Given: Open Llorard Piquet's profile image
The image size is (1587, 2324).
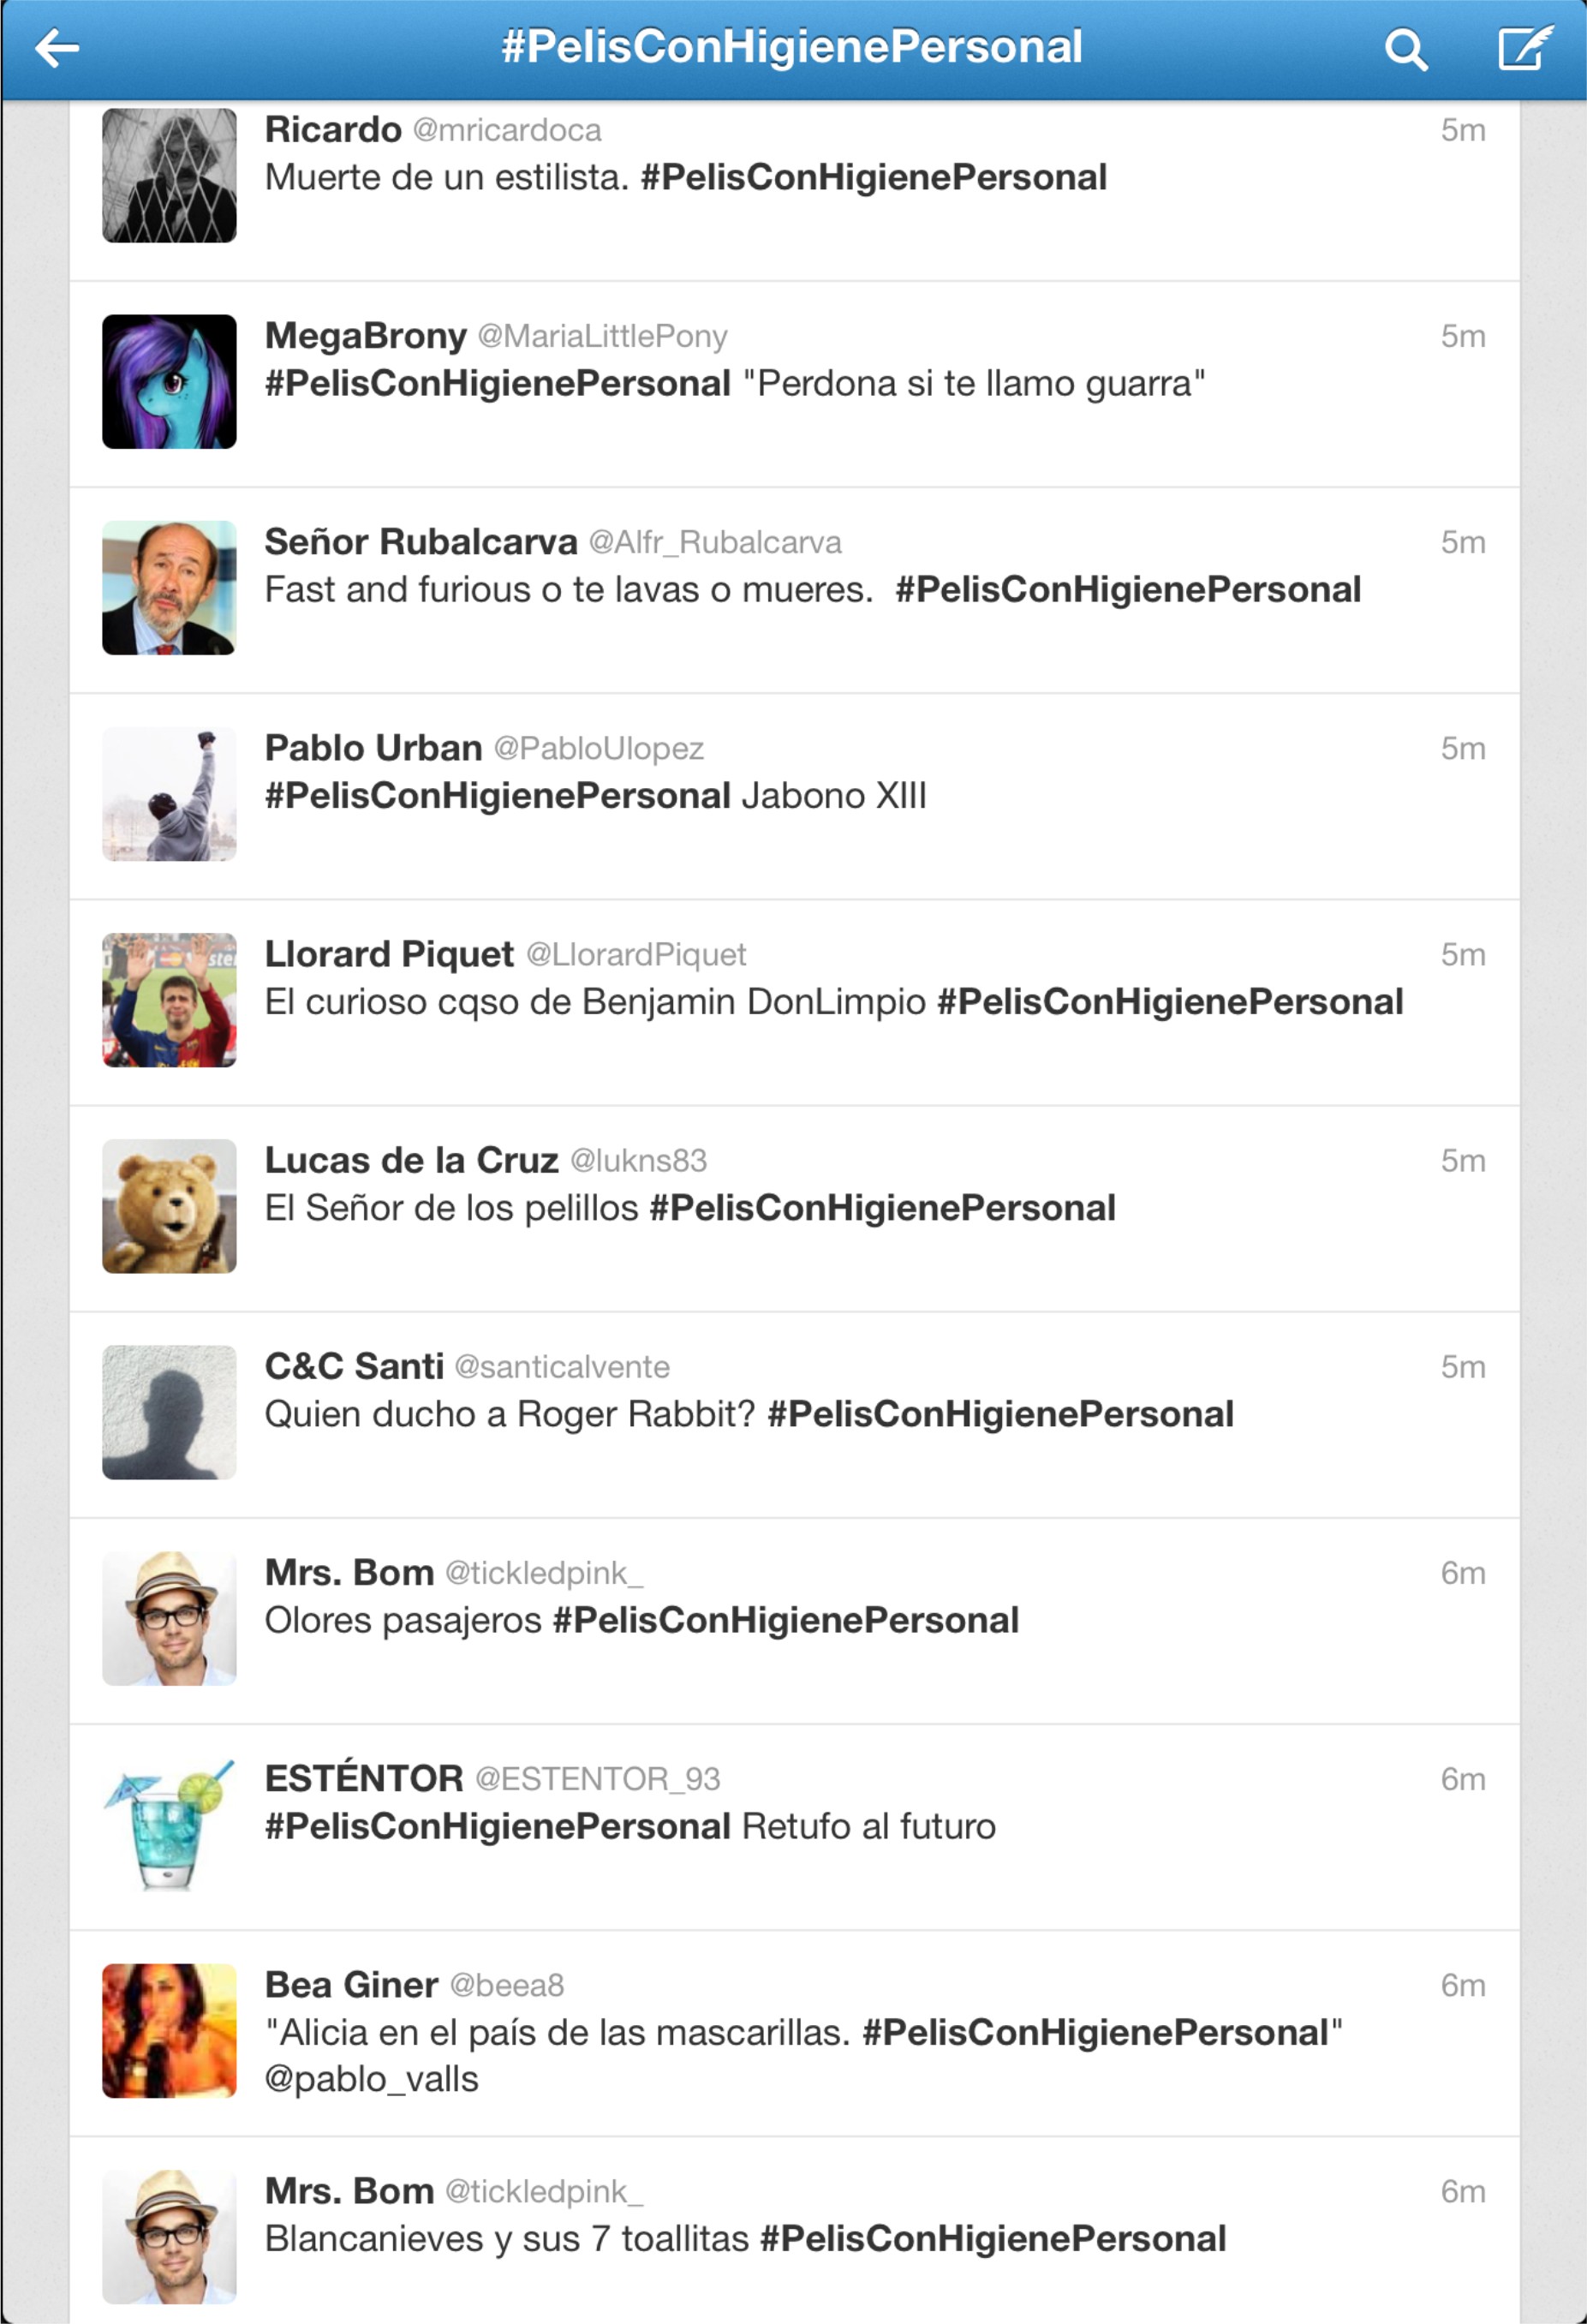Looking at the screenshot, I should tap(169, 999).
